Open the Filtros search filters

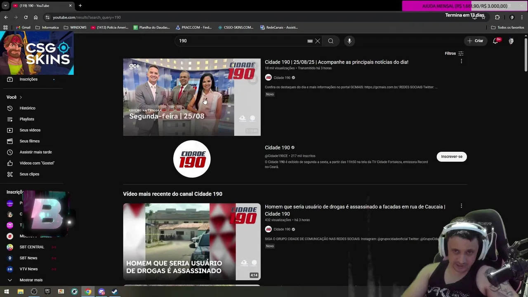[x=454, y=53]
